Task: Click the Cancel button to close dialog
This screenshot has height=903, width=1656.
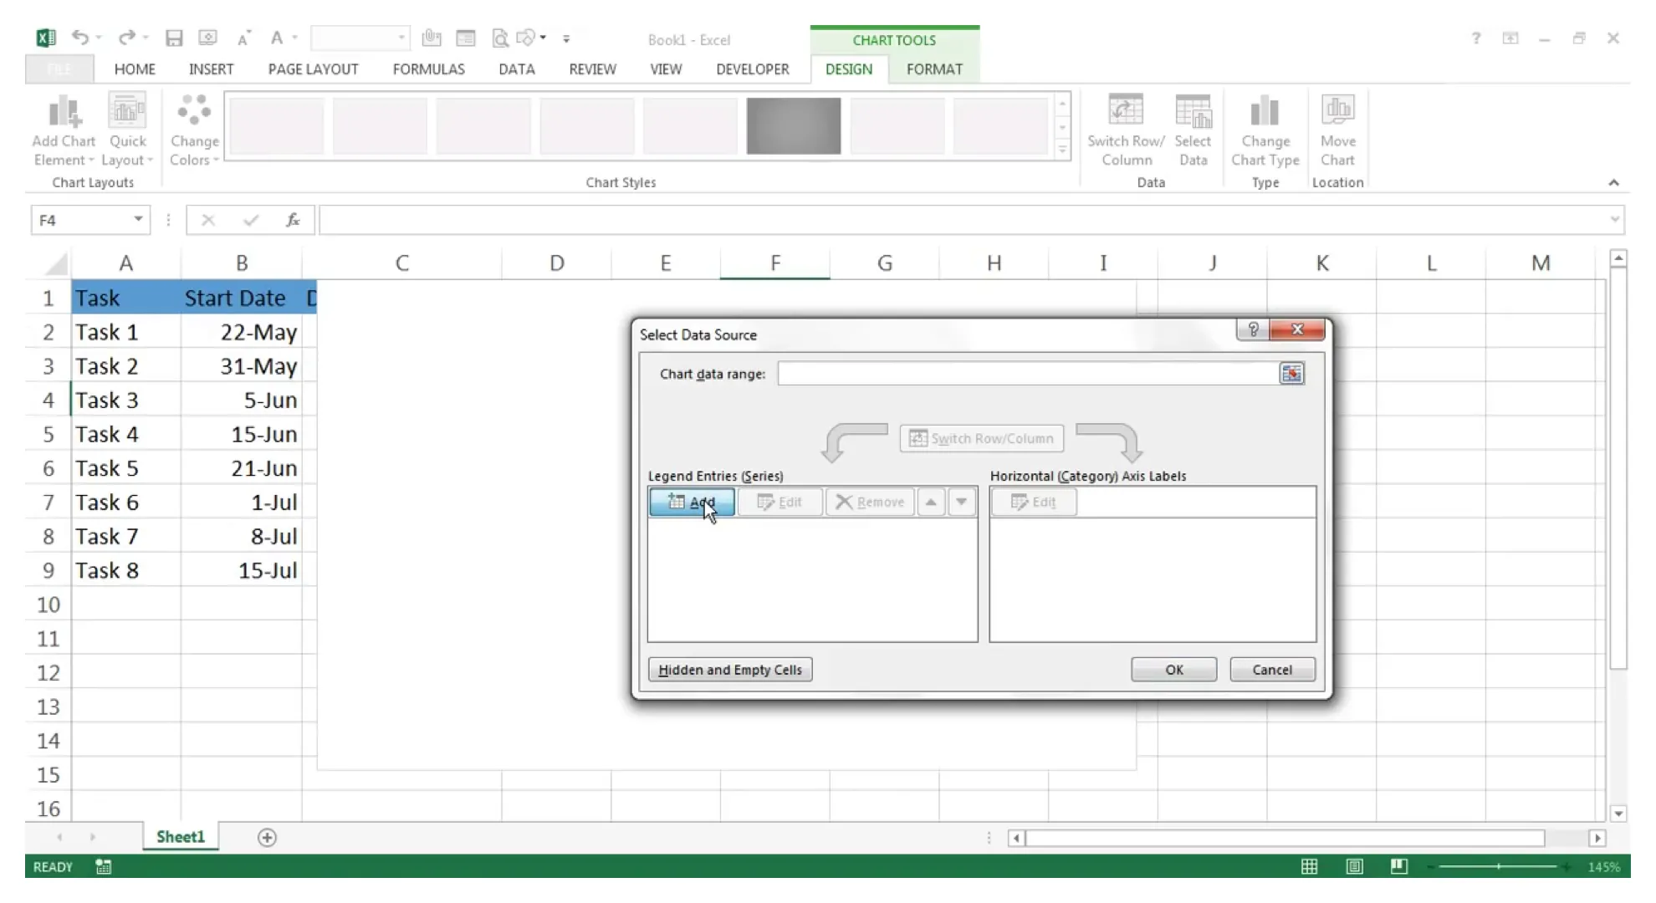Action: [x=1272, y=670]
